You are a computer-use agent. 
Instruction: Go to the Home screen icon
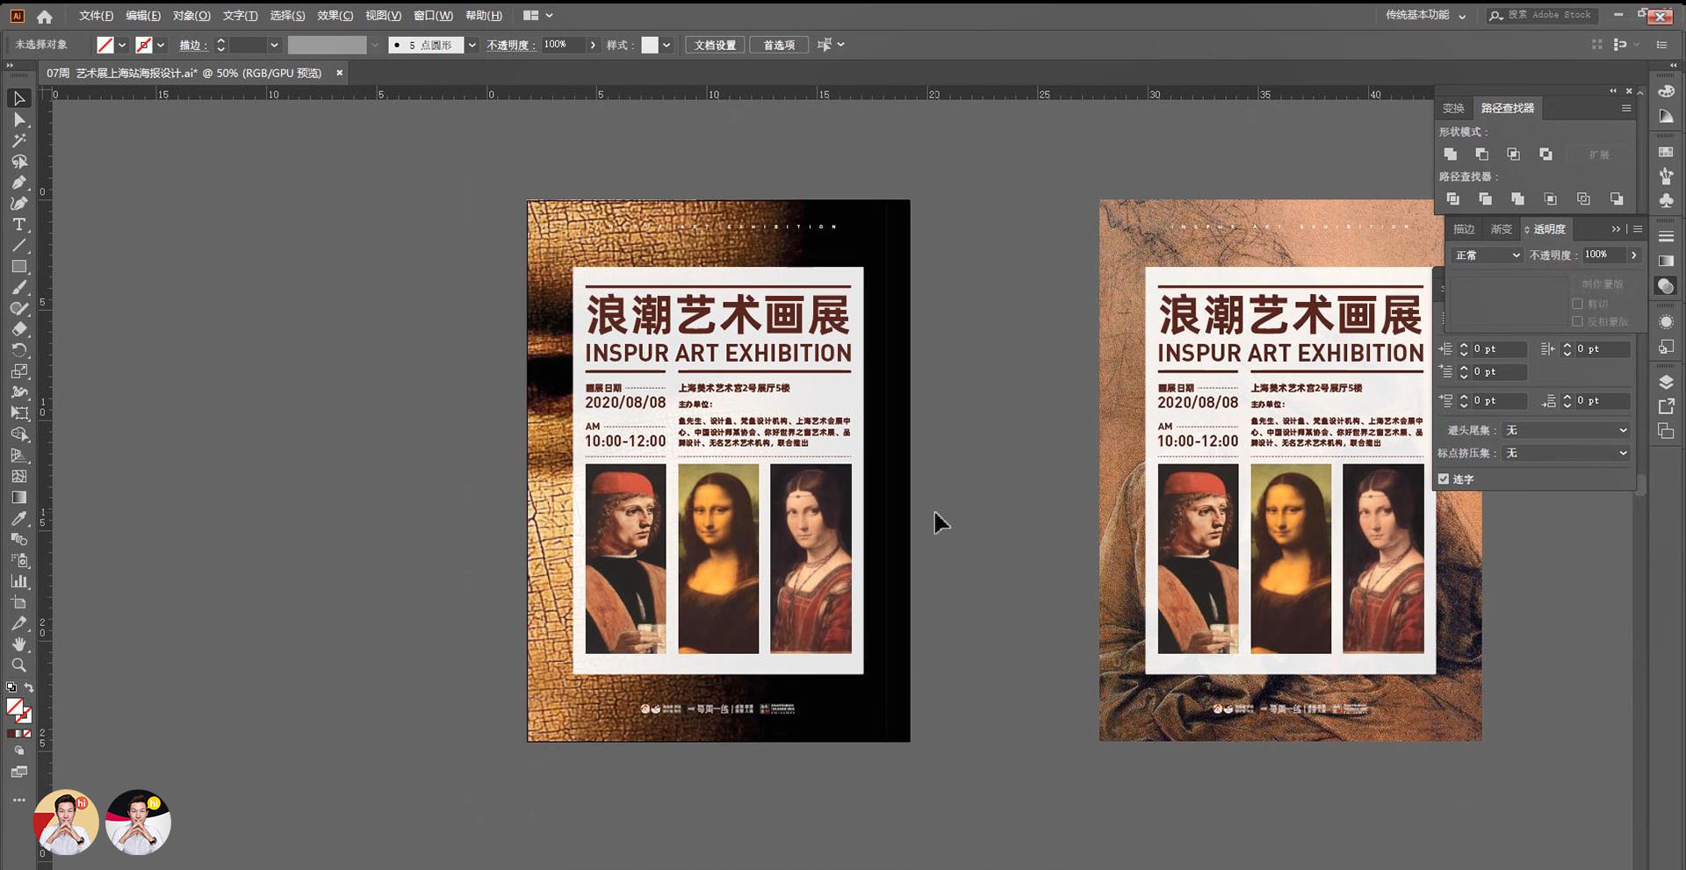[45, 16]
